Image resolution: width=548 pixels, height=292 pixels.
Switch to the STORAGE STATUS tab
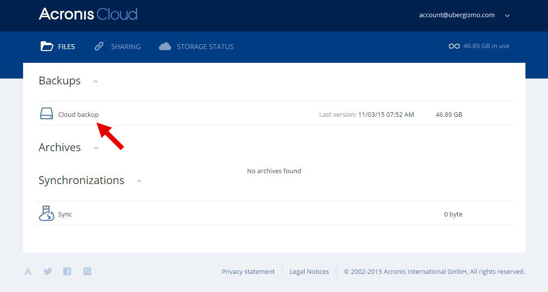pyautogui.click(x=196, y=47)
